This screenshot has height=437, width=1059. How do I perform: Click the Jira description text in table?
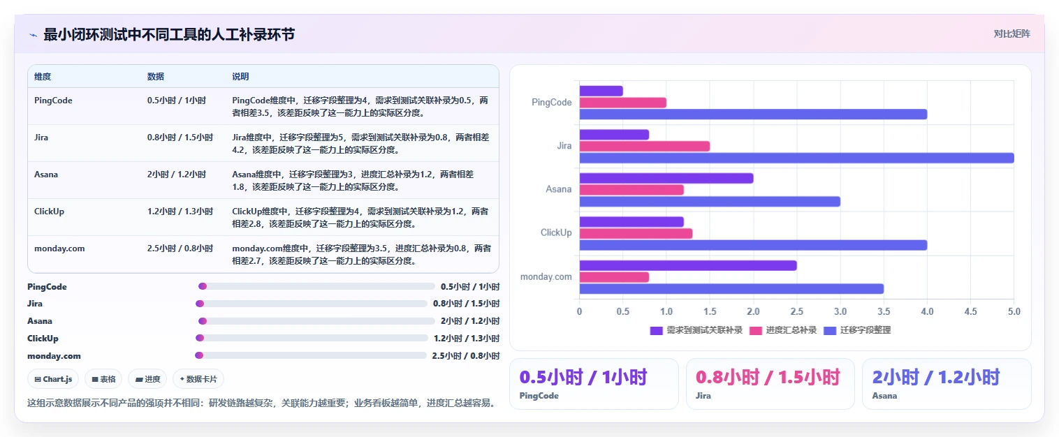[x=360, y=143]
